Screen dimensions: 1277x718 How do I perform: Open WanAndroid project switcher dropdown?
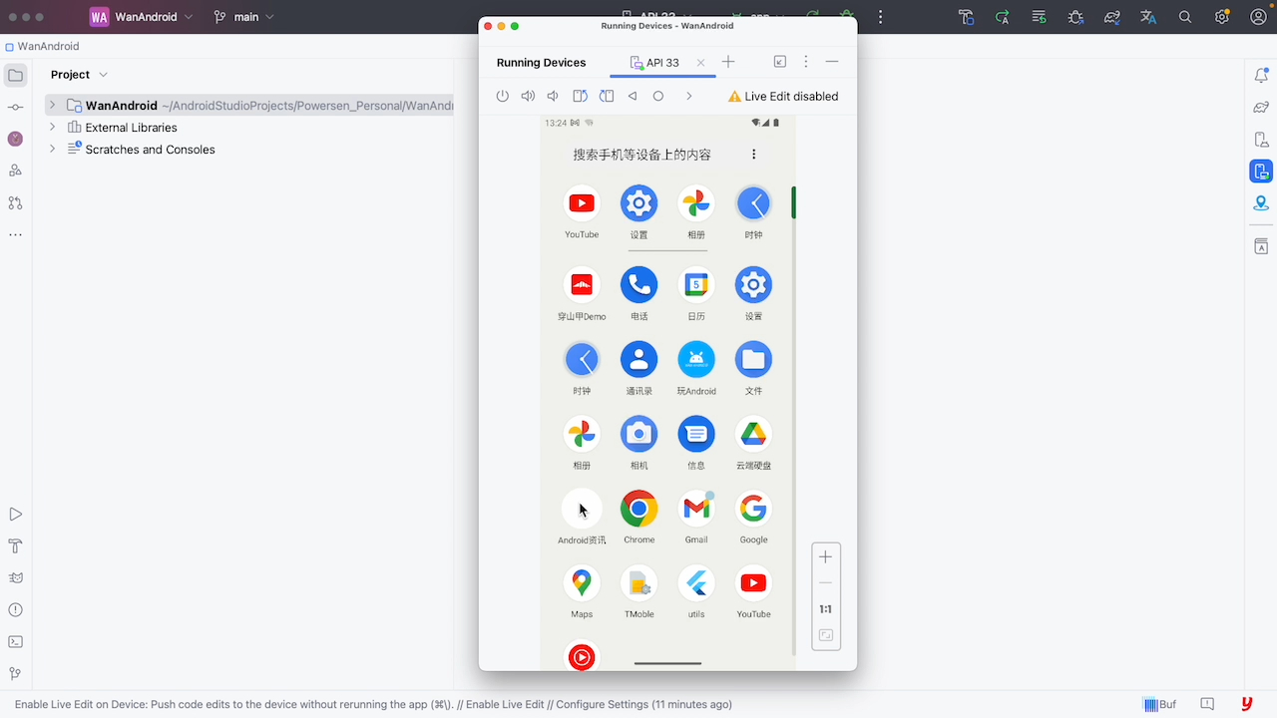142,17
